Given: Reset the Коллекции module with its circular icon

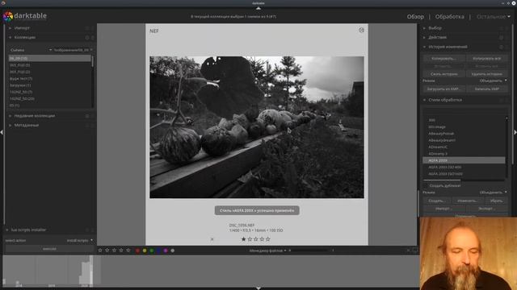Looking at the screenshot, I should 87,38.
